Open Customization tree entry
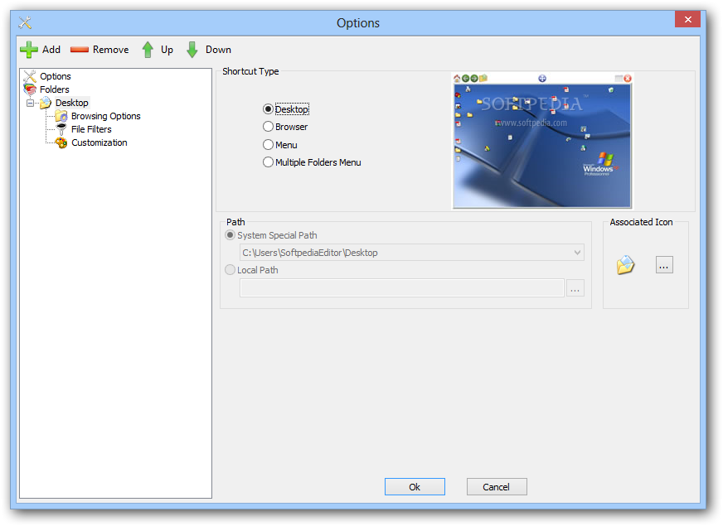723x526 pixels. point(99,142)
